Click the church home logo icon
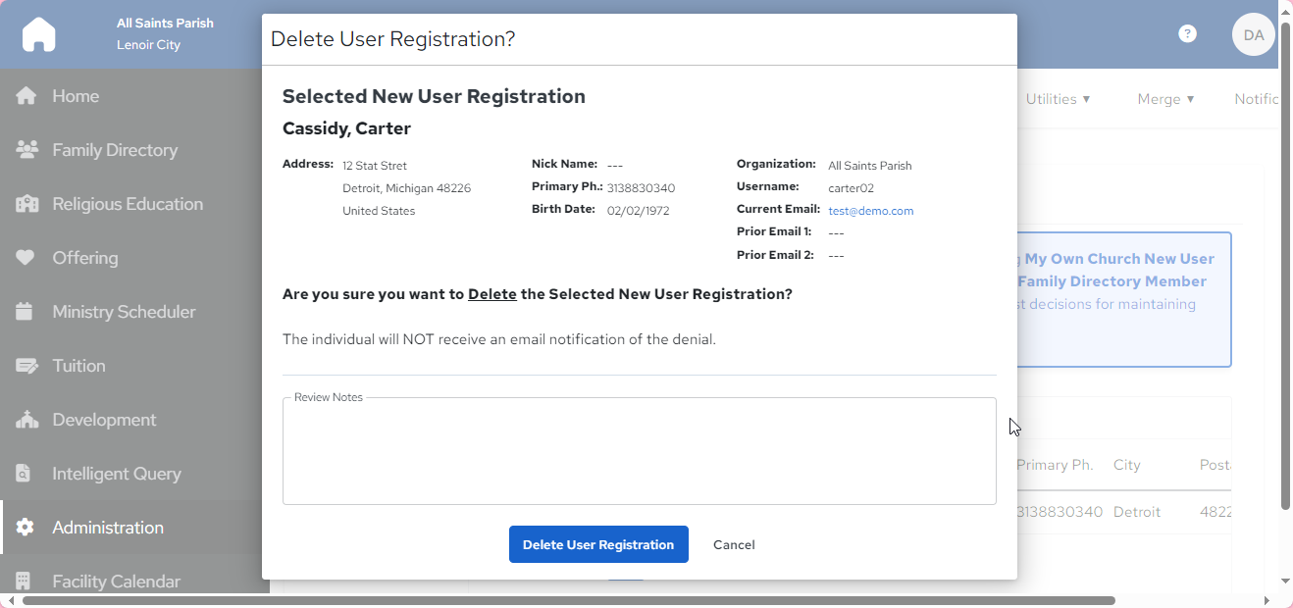 39,34
